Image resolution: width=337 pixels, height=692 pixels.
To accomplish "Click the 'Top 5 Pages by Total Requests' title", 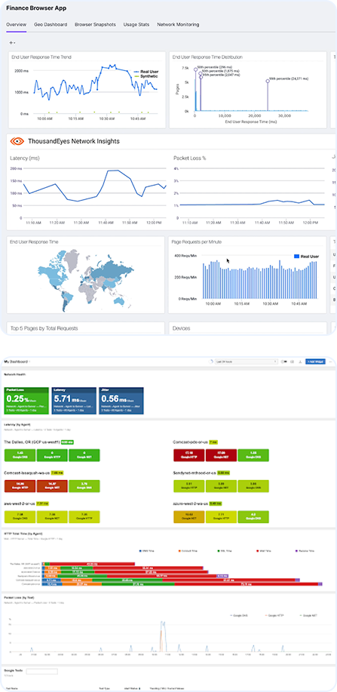I will (44, 328).
